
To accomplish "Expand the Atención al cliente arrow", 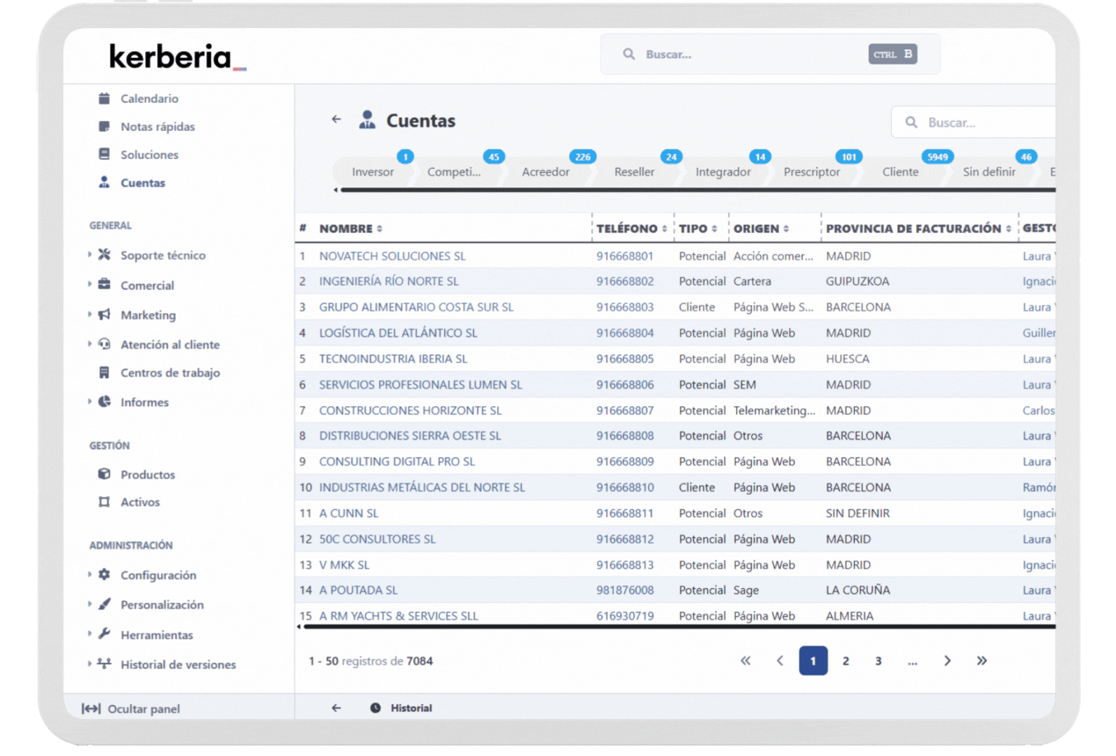I will coord(90,344).
